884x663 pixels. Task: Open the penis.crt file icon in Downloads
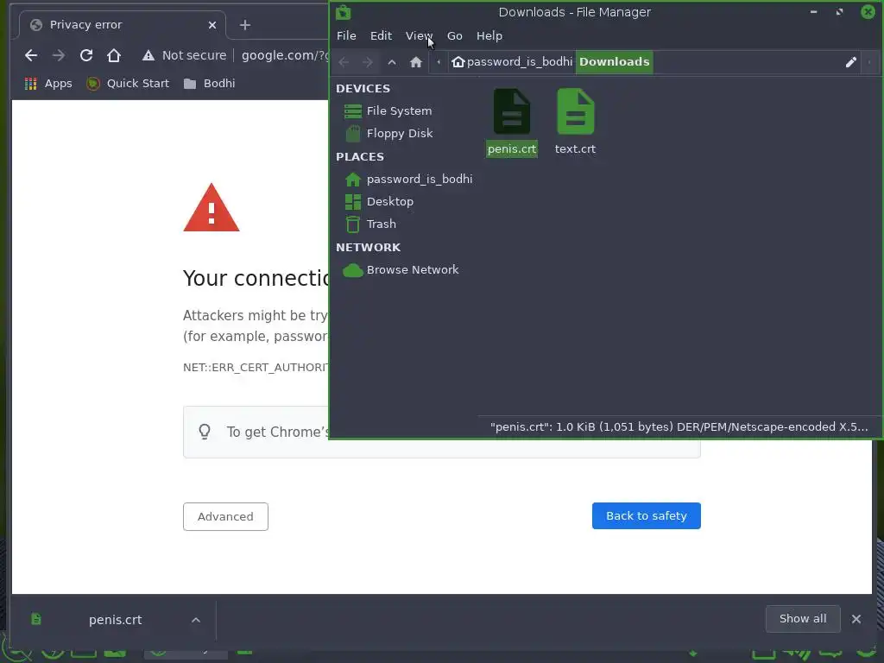[512, 111]
